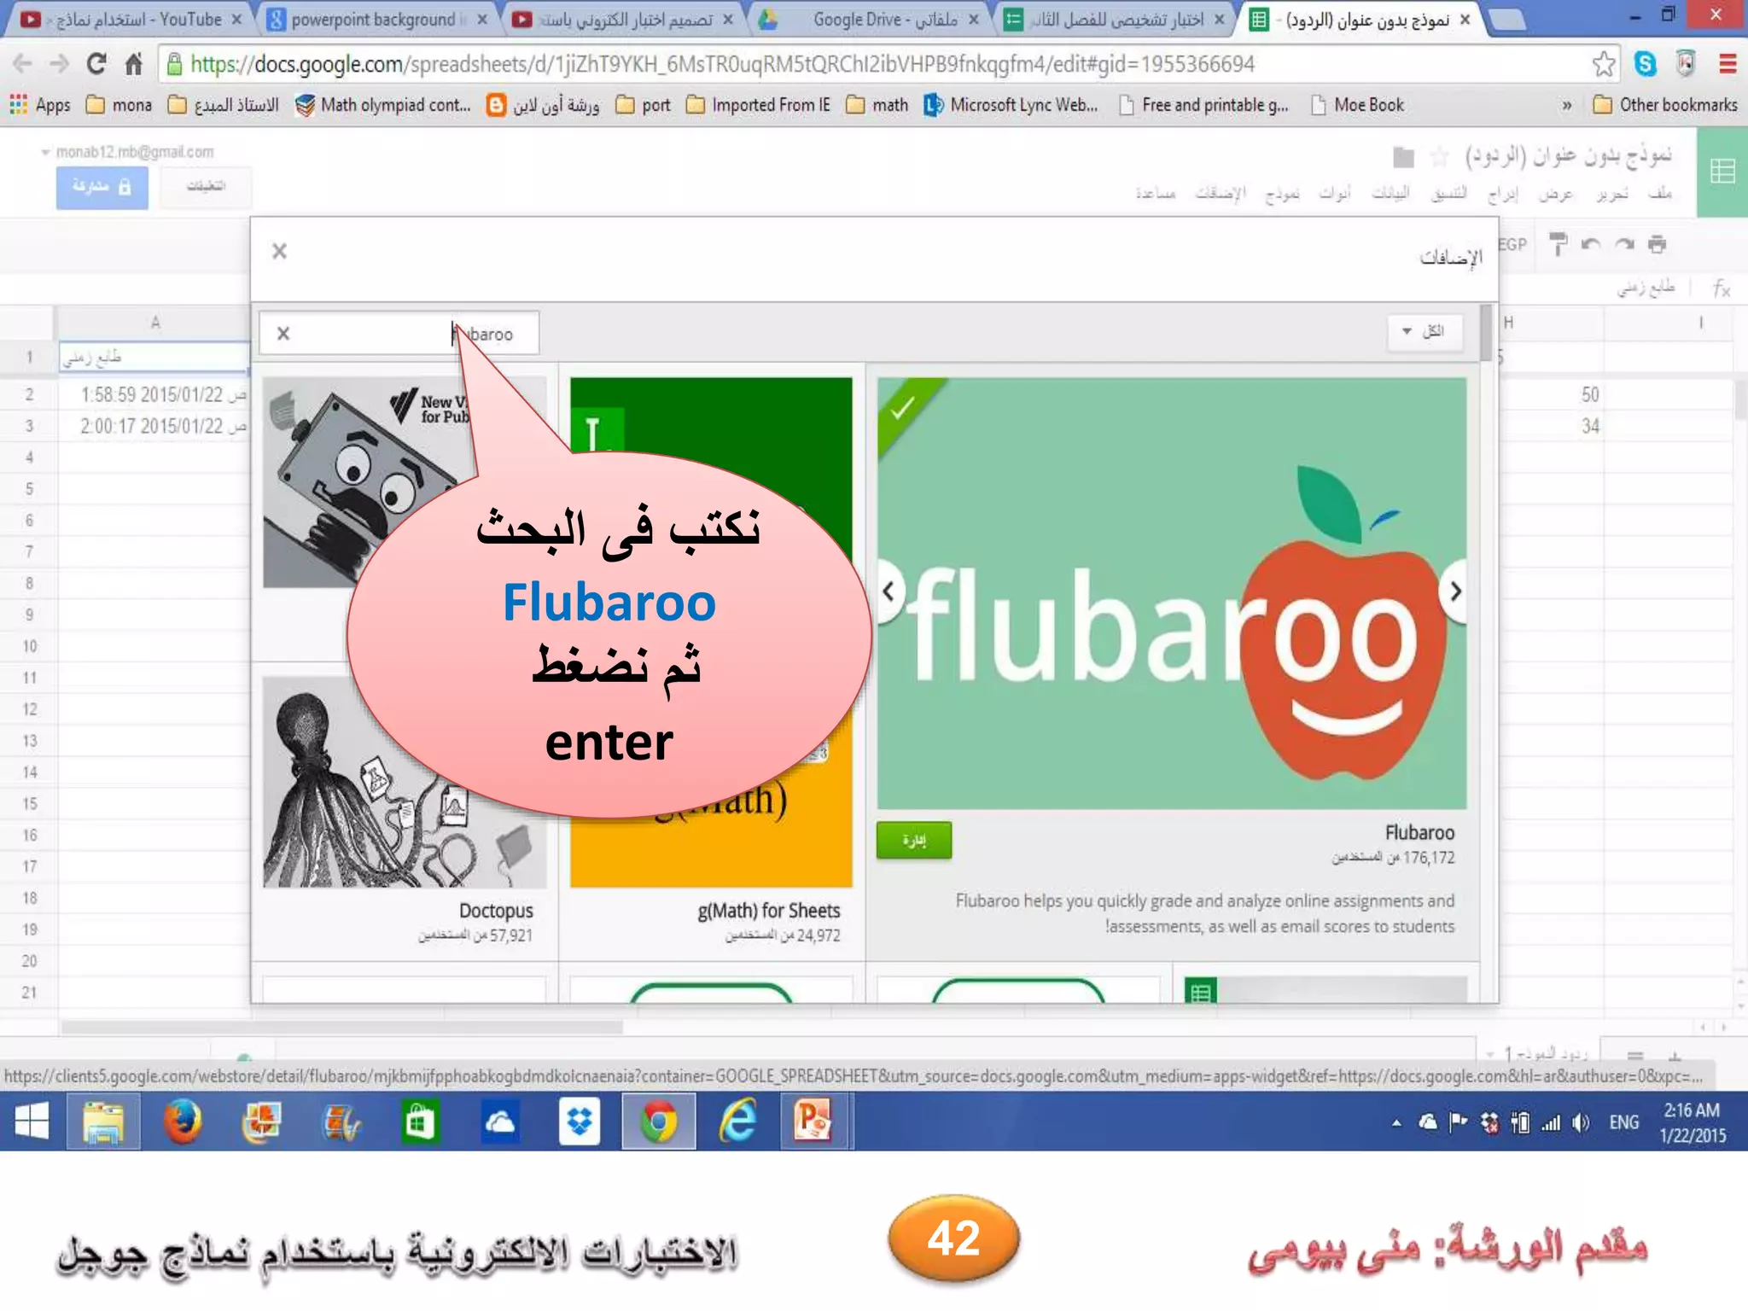Open the Insert menu in Sheets
This screenshot has width=1748, height=1311.
tap(1503, 194)
